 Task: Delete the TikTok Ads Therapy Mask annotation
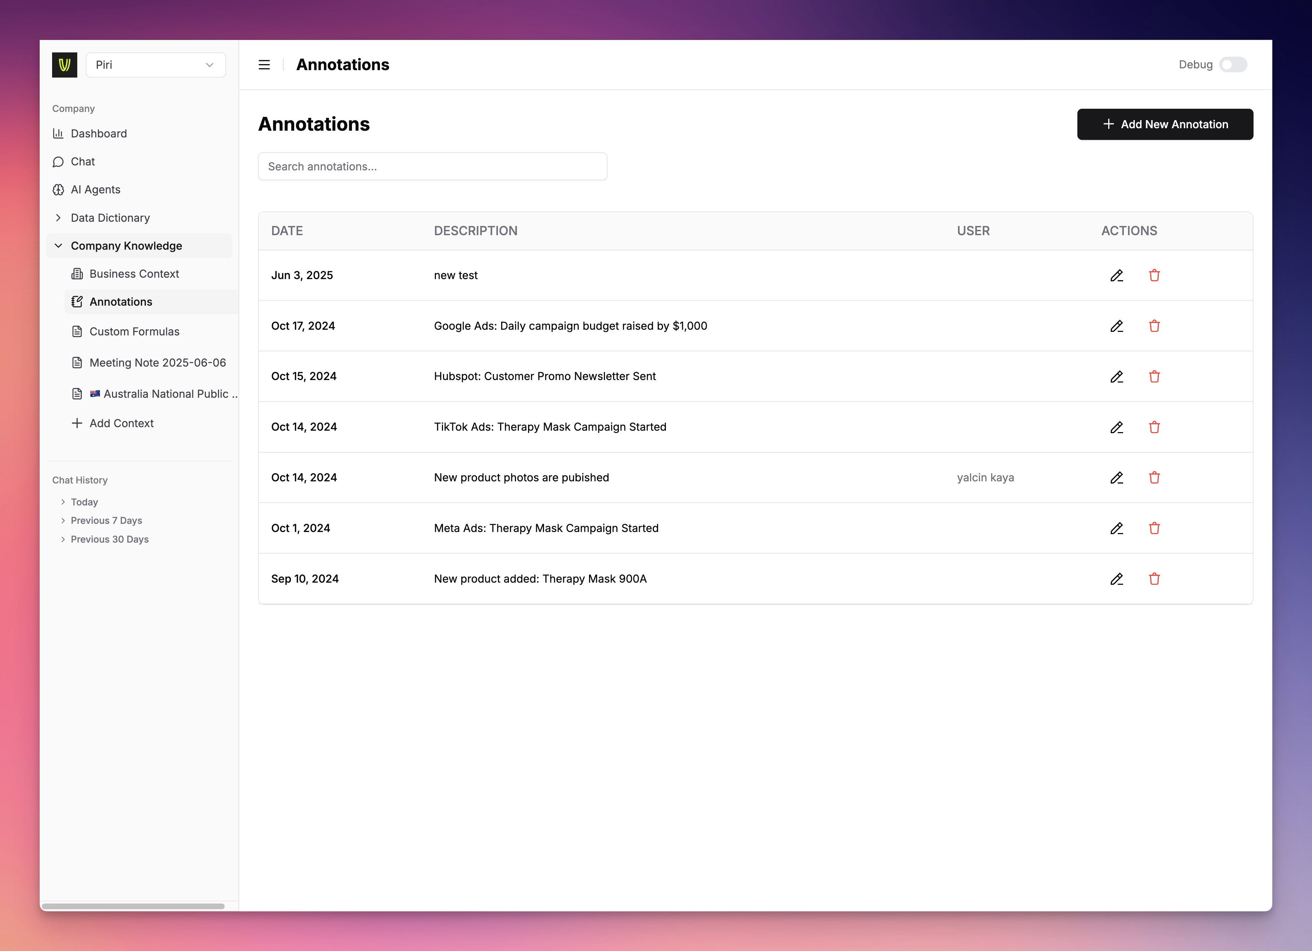point(1154,427)
